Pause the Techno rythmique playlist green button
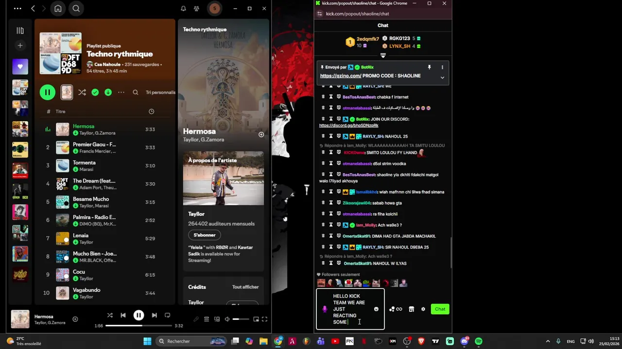Viewport: 622px width, 349px height. click(x=48, y=92)
